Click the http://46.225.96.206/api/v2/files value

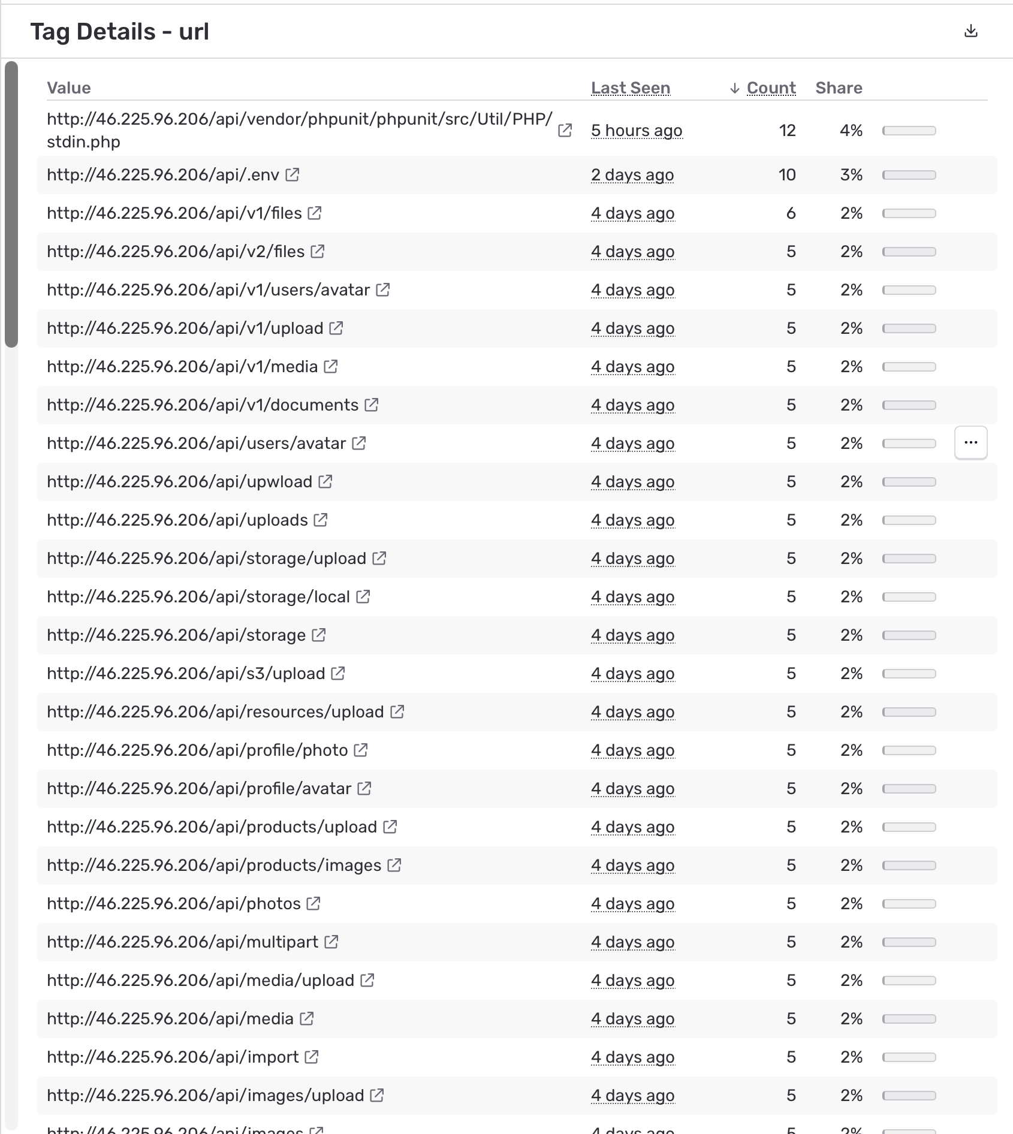click(x=176, y=252)
